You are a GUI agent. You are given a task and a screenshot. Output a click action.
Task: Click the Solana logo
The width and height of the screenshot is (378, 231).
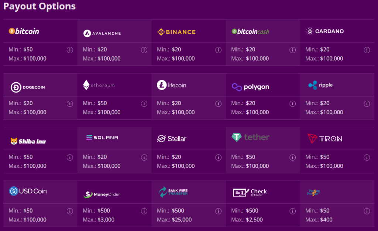(x=102, y=138)
